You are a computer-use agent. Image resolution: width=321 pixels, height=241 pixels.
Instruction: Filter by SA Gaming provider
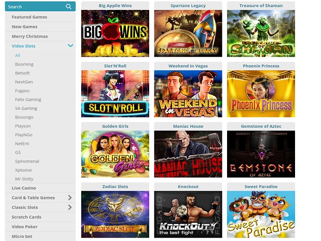pos(26,108)
